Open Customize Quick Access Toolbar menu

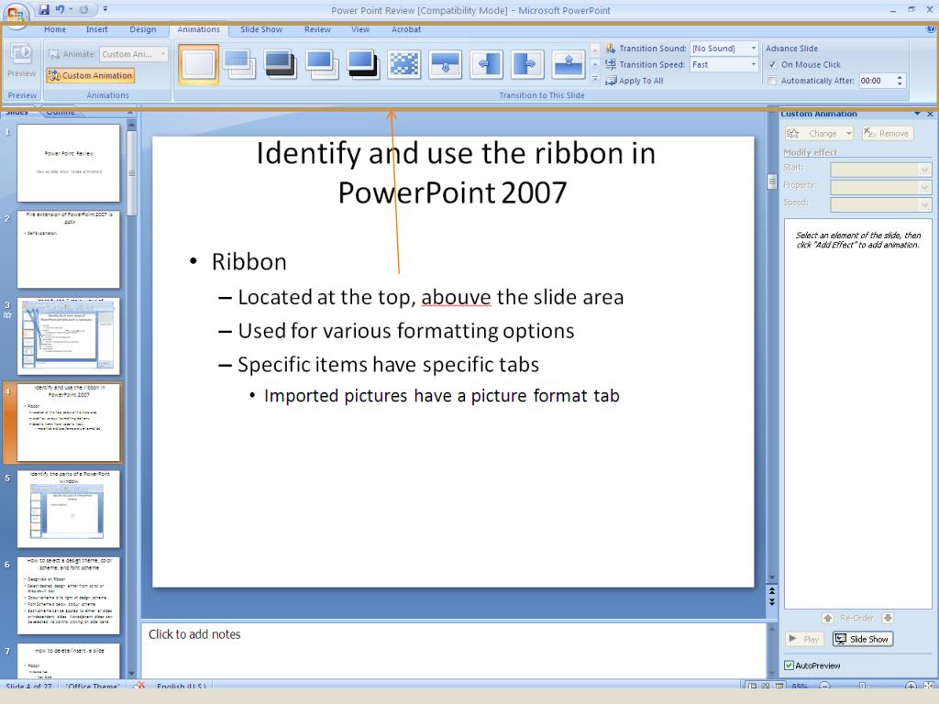click(105, 9)
